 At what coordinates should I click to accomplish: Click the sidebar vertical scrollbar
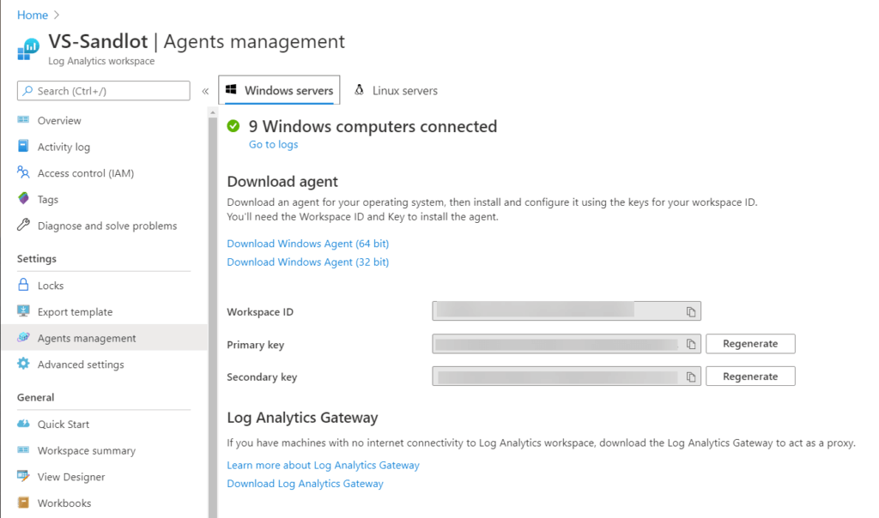tap(213, 316)
